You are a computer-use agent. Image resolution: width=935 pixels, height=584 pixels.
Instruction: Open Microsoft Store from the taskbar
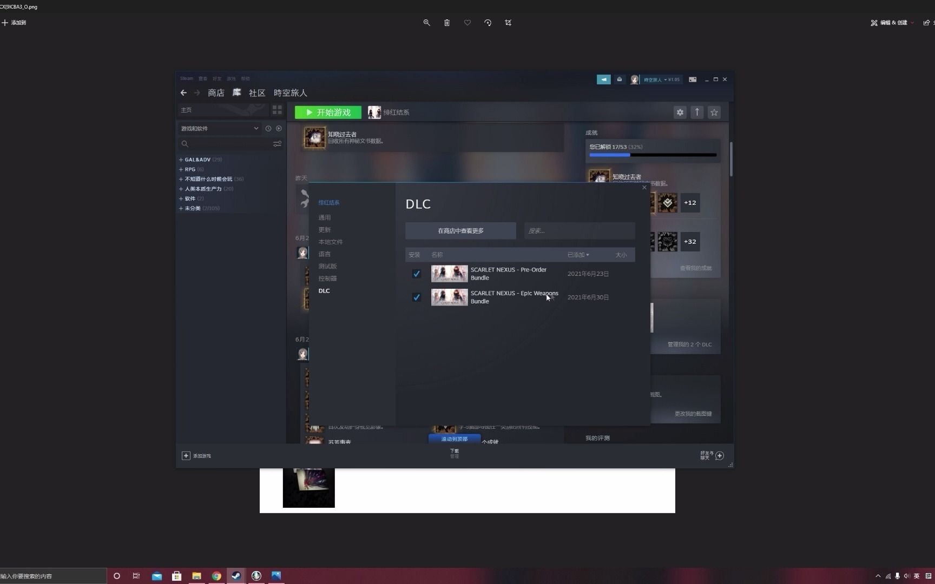[x=176, y=576]
